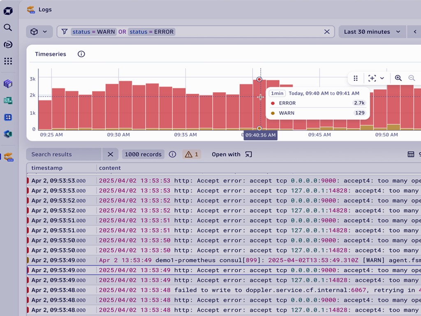Open the Last 30 minutes timeframe dropdown
The height and width of the screenshot is (316, 421).
pyautogui.click(x=372, y=32)
